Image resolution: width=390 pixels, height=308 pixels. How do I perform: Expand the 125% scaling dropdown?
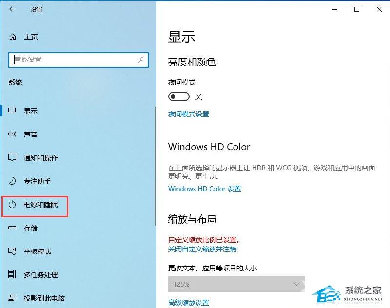pyautogui.click(x=236, y=284)
